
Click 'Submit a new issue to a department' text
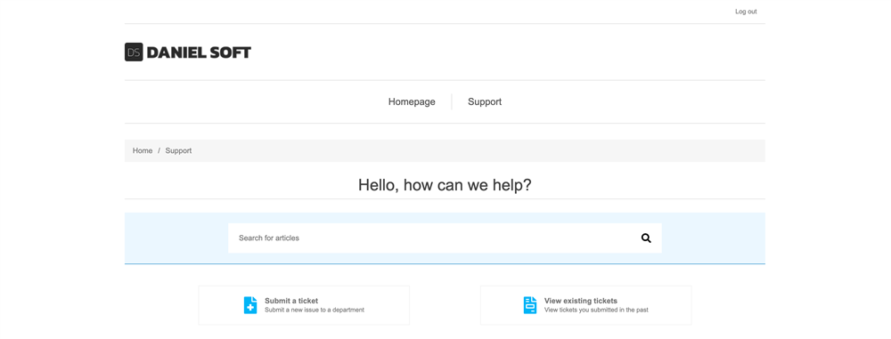point(315,310)
